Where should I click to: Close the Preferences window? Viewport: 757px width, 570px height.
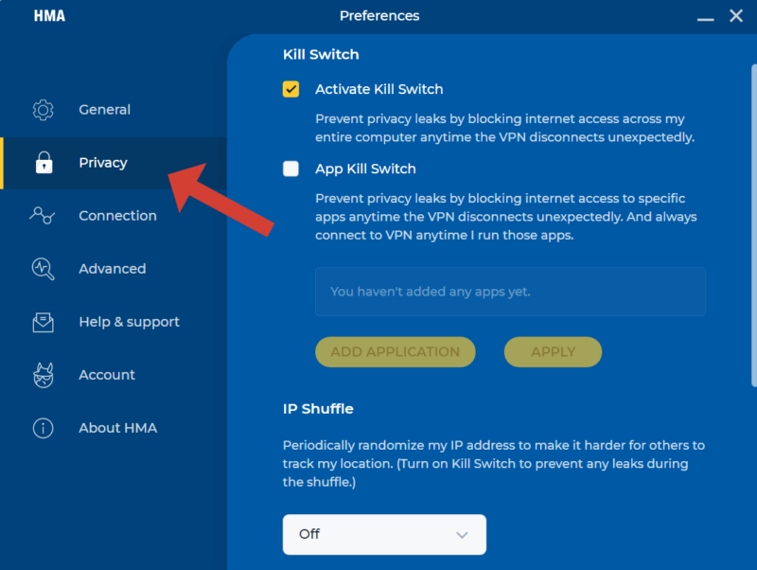(x=736, y=16)
